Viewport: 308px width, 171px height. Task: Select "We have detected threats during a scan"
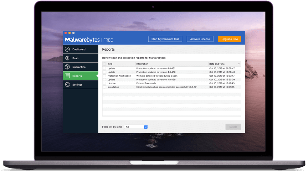click(x=157, y=76)
